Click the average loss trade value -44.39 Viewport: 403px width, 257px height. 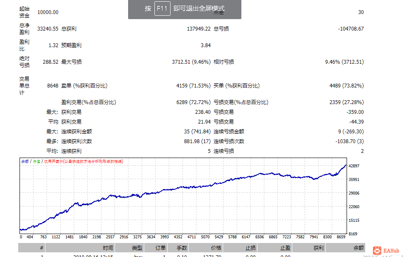point(356,121)
